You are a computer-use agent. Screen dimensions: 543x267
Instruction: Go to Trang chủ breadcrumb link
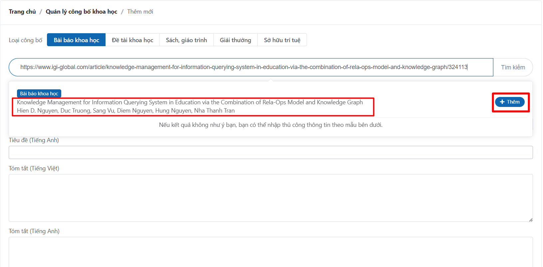pos(22,12)
